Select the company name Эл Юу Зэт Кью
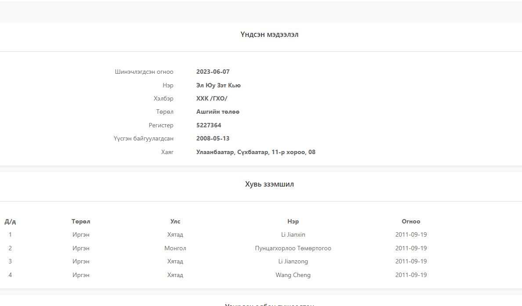Image resolution: width=522 pixels, height=306 pixels. (218, 85)
